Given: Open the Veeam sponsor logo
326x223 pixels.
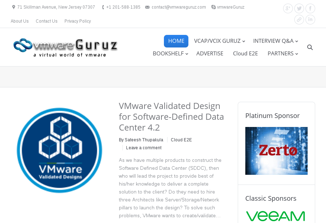Looking at the screenshot, I should click(x=276, y=216).
